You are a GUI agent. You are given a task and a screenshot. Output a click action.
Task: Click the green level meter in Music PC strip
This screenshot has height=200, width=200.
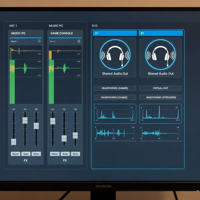(12, 82)
